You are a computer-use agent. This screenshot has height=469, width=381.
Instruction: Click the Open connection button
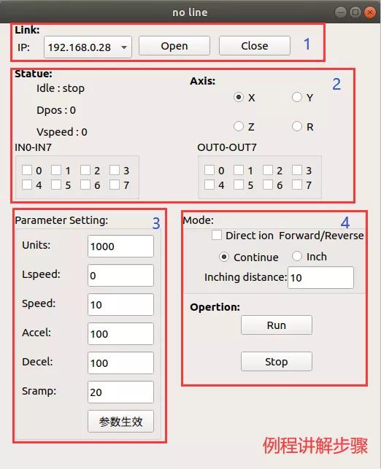174,46
